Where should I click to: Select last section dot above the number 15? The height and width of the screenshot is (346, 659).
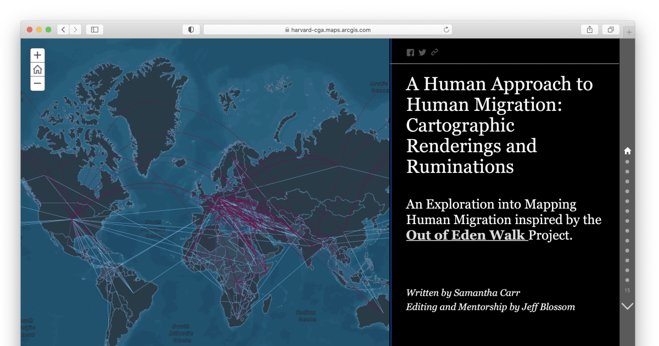tap(628, 281)
